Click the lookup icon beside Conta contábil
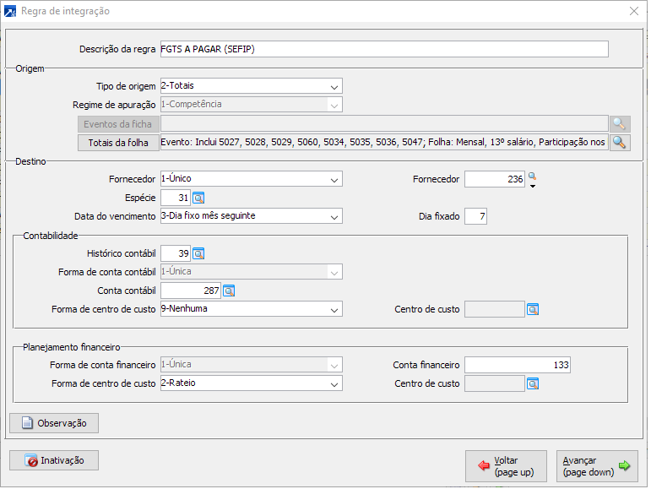The image size is (651, 489). [x=229, y=291]
